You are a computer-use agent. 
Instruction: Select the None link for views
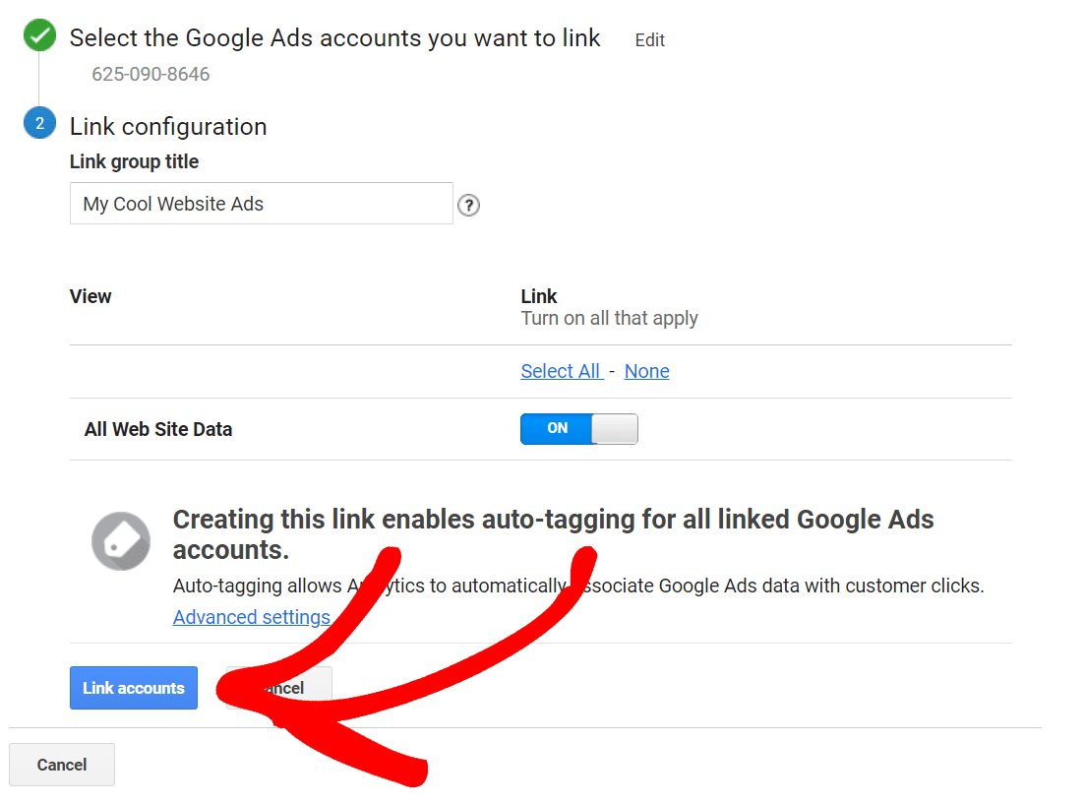click(646, 372)
